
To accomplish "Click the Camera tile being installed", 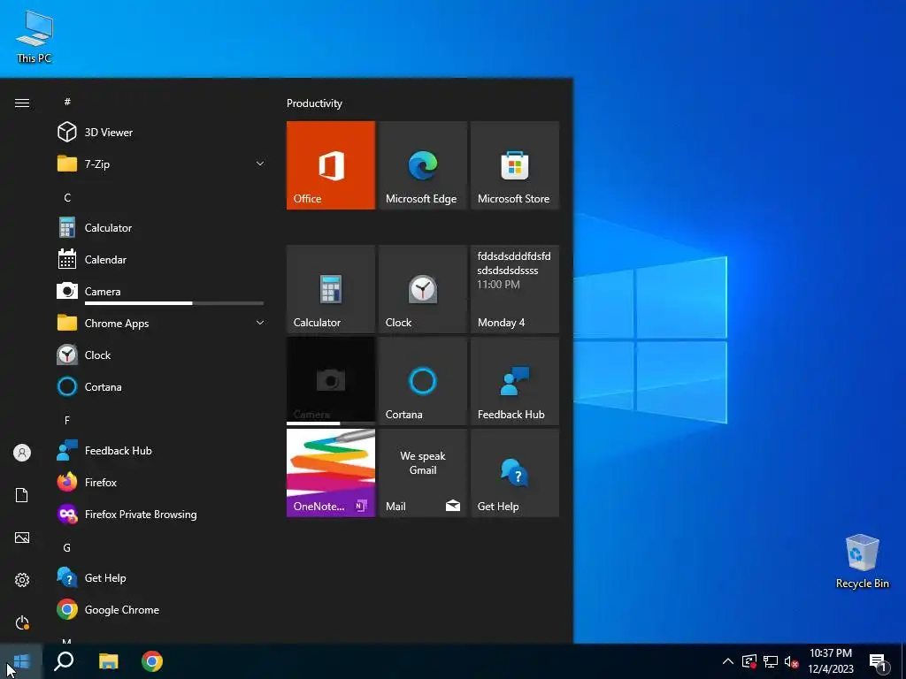I will coord(331,381).
